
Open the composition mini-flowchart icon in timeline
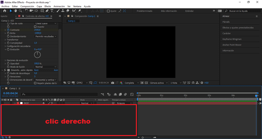tap(103, 94)
